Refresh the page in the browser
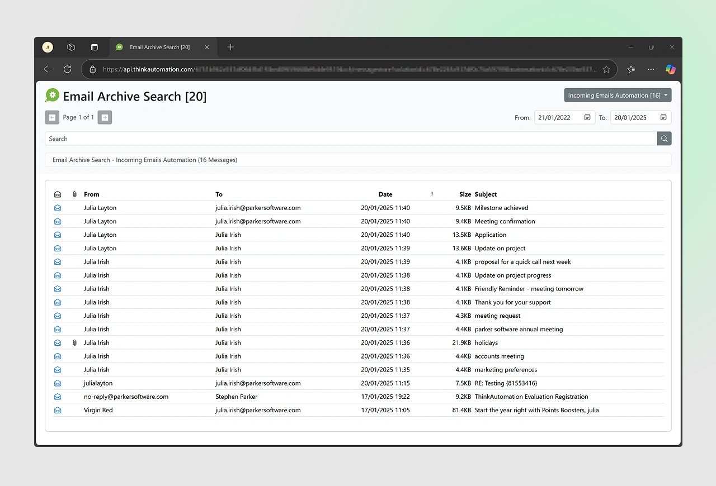The image size is (716, 486). 68,69
